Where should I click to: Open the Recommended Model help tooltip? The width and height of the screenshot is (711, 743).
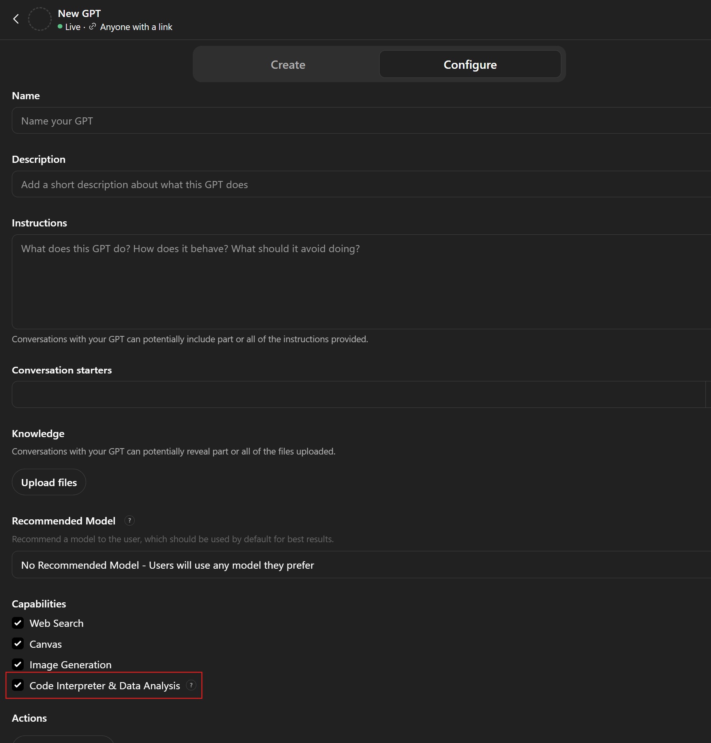pos(130,521)
